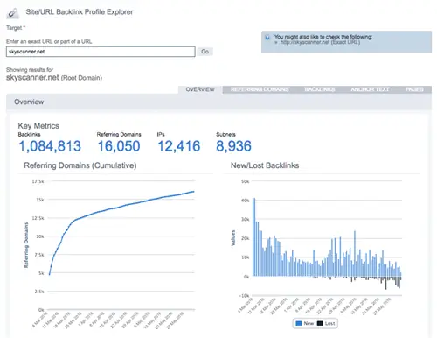Toggle the New series legend swatch
This screenshot has height=338, width=437.
tap(299, 323)
